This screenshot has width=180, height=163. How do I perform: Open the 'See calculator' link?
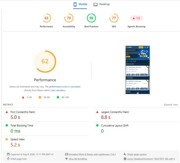point(58,90)
